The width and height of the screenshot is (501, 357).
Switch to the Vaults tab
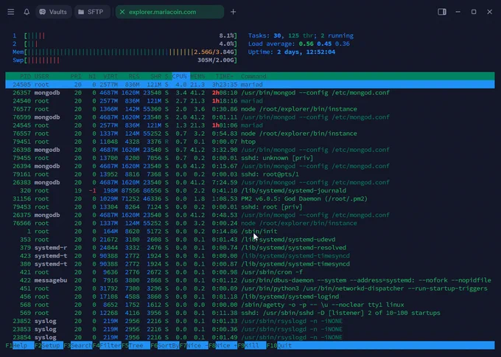point(53,12)
